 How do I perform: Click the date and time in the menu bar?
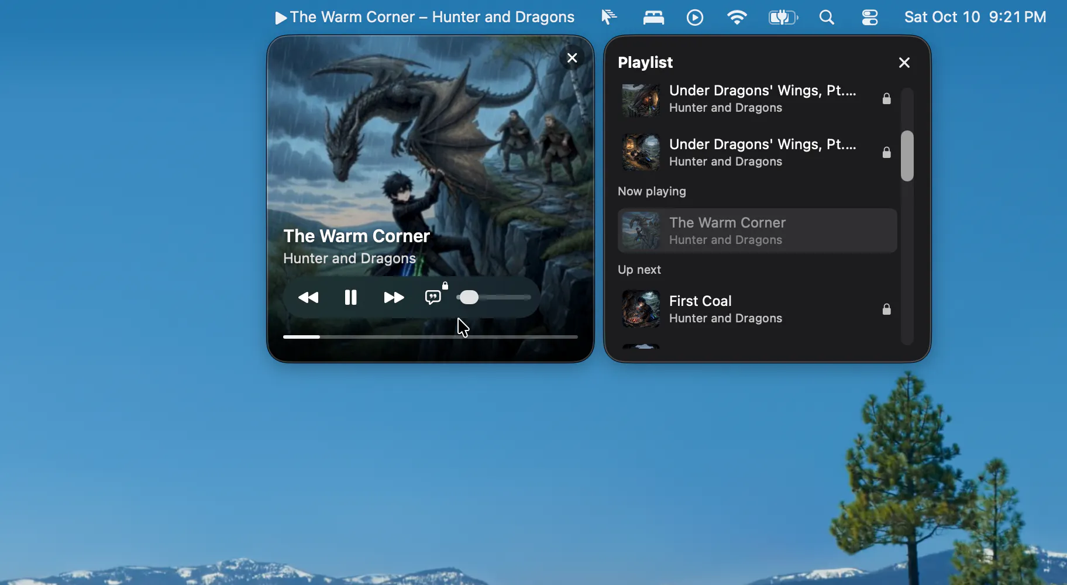pyautogui.click(x=975, y=18)
